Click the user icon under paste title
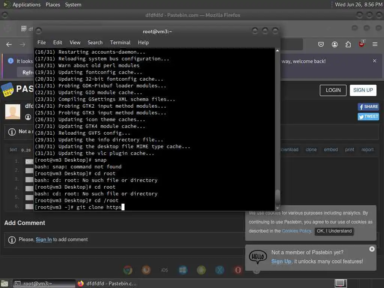The image size is (384, 288). (28, 117)
